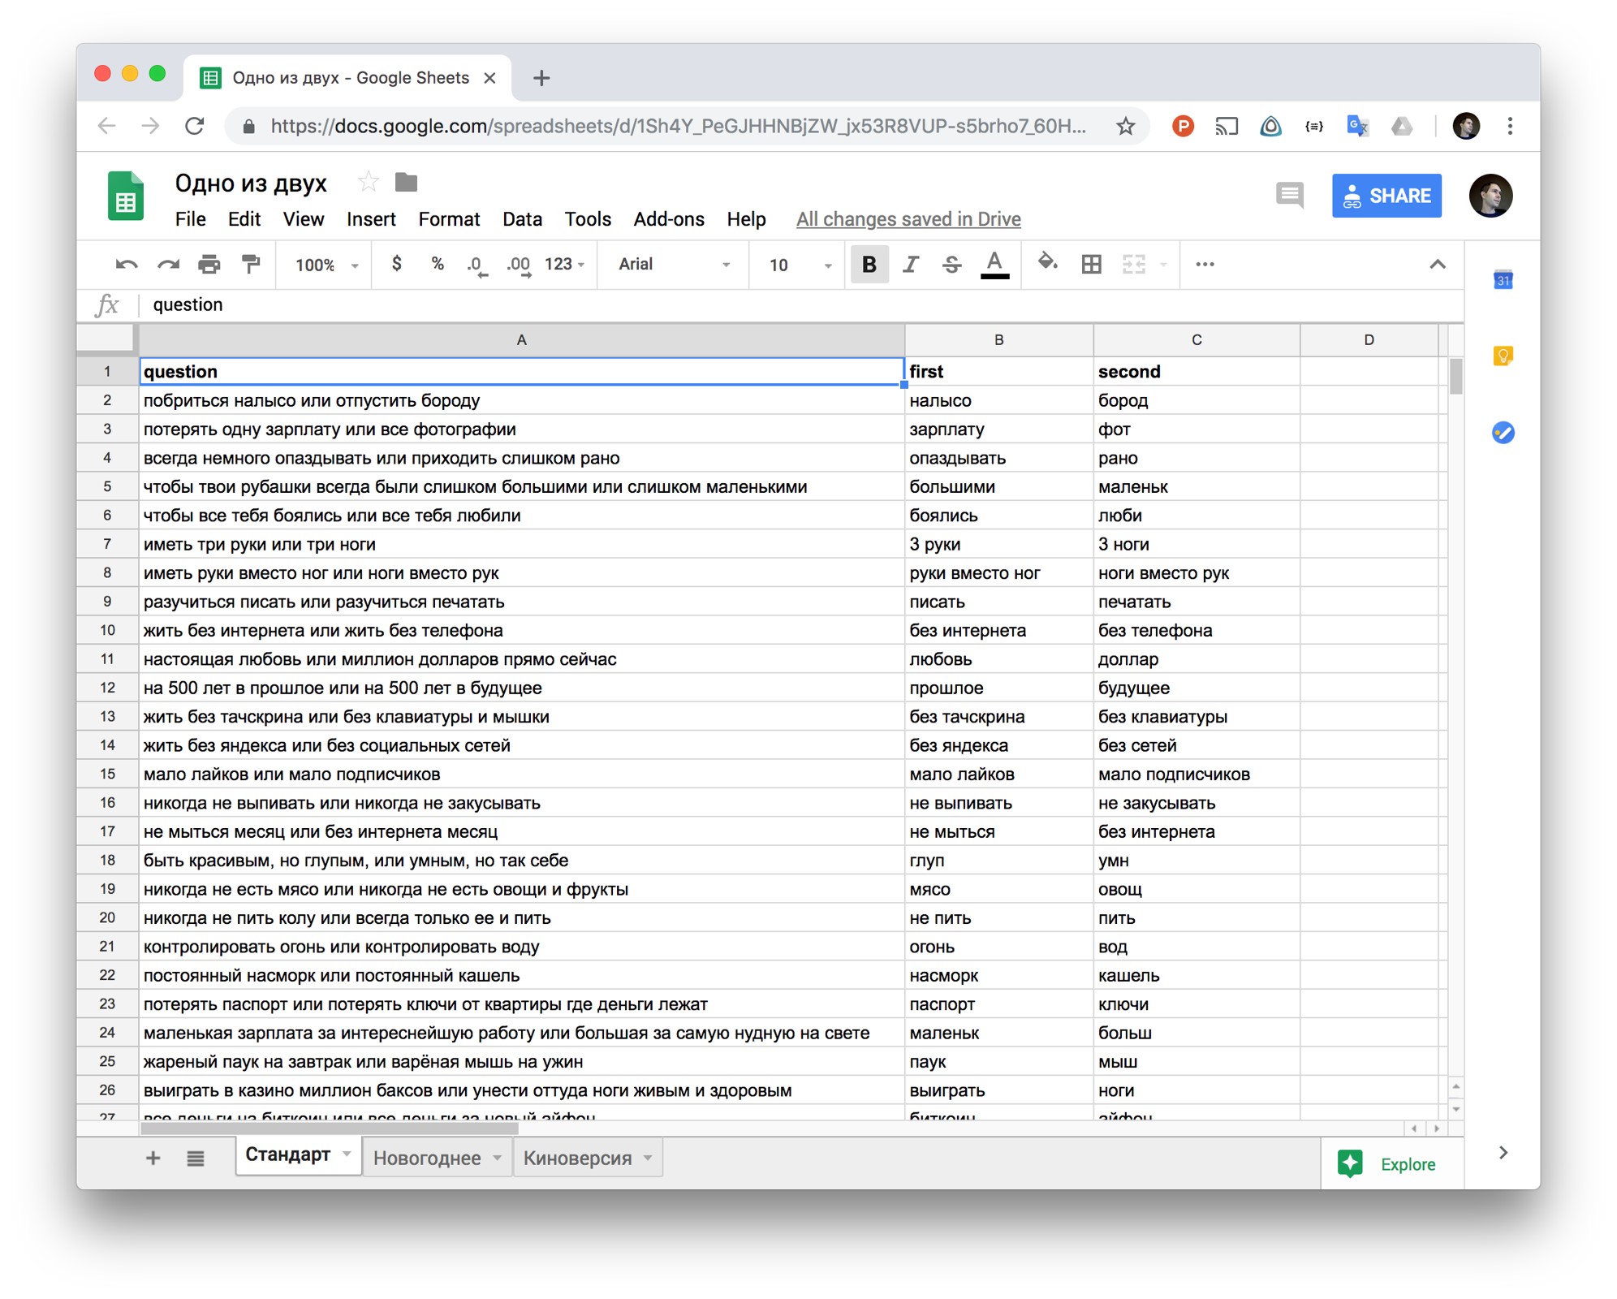Toggle italic formatting button
The width and height of the screenshot is (1617, 1299).
point(910,264)
